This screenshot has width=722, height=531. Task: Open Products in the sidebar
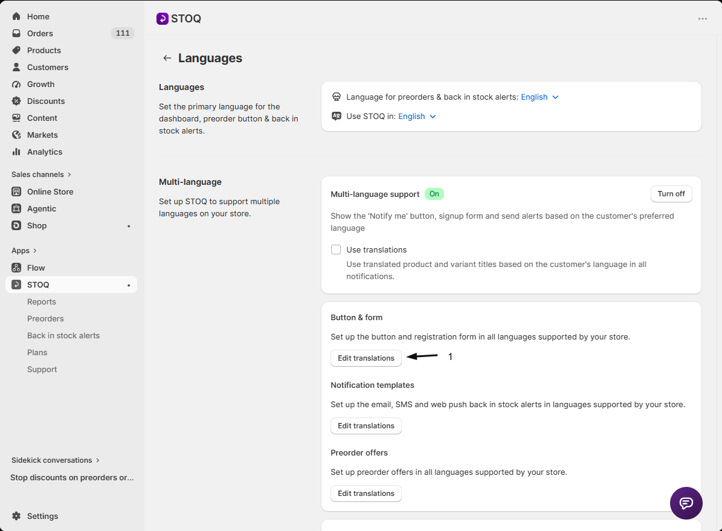tap(44, 50)
